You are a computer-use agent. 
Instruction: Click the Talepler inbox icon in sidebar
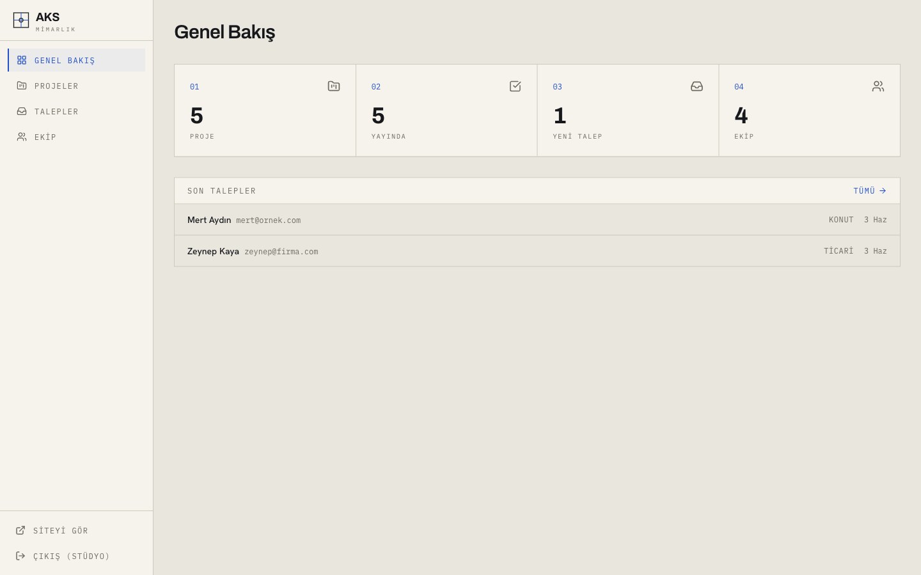tap(22, 111)
